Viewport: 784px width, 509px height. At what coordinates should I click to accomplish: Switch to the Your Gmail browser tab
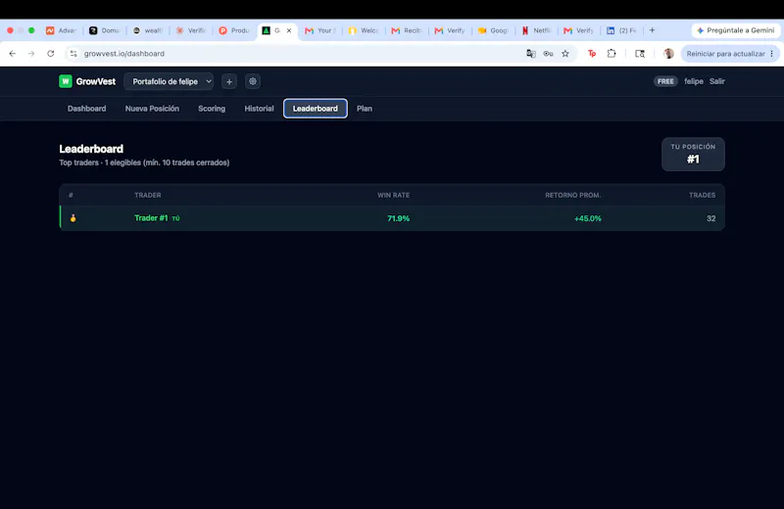(x=320, y=30)
